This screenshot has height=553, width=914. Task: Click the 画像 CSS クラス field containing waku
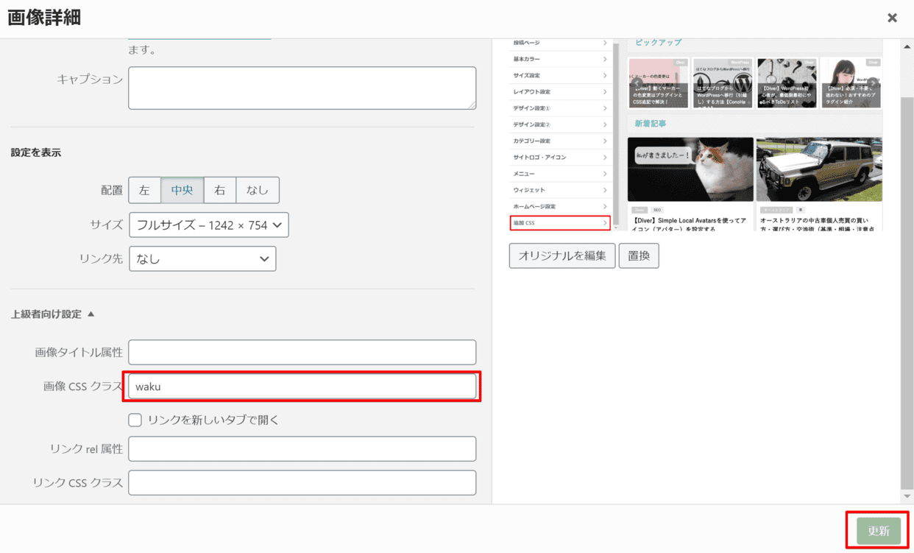(302, 387)
